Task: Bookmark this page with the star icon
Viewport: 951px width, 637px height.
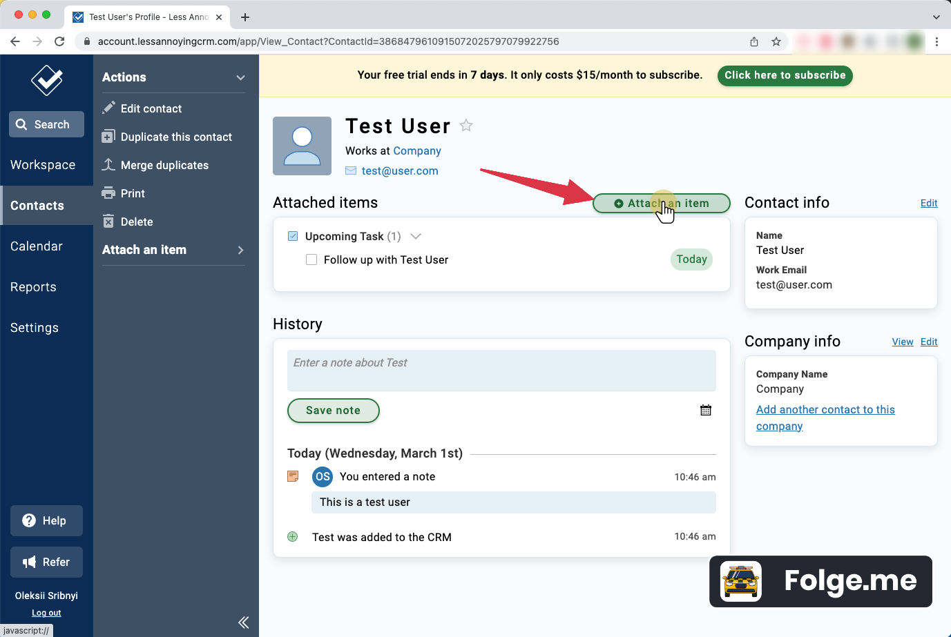Action: 776,41
